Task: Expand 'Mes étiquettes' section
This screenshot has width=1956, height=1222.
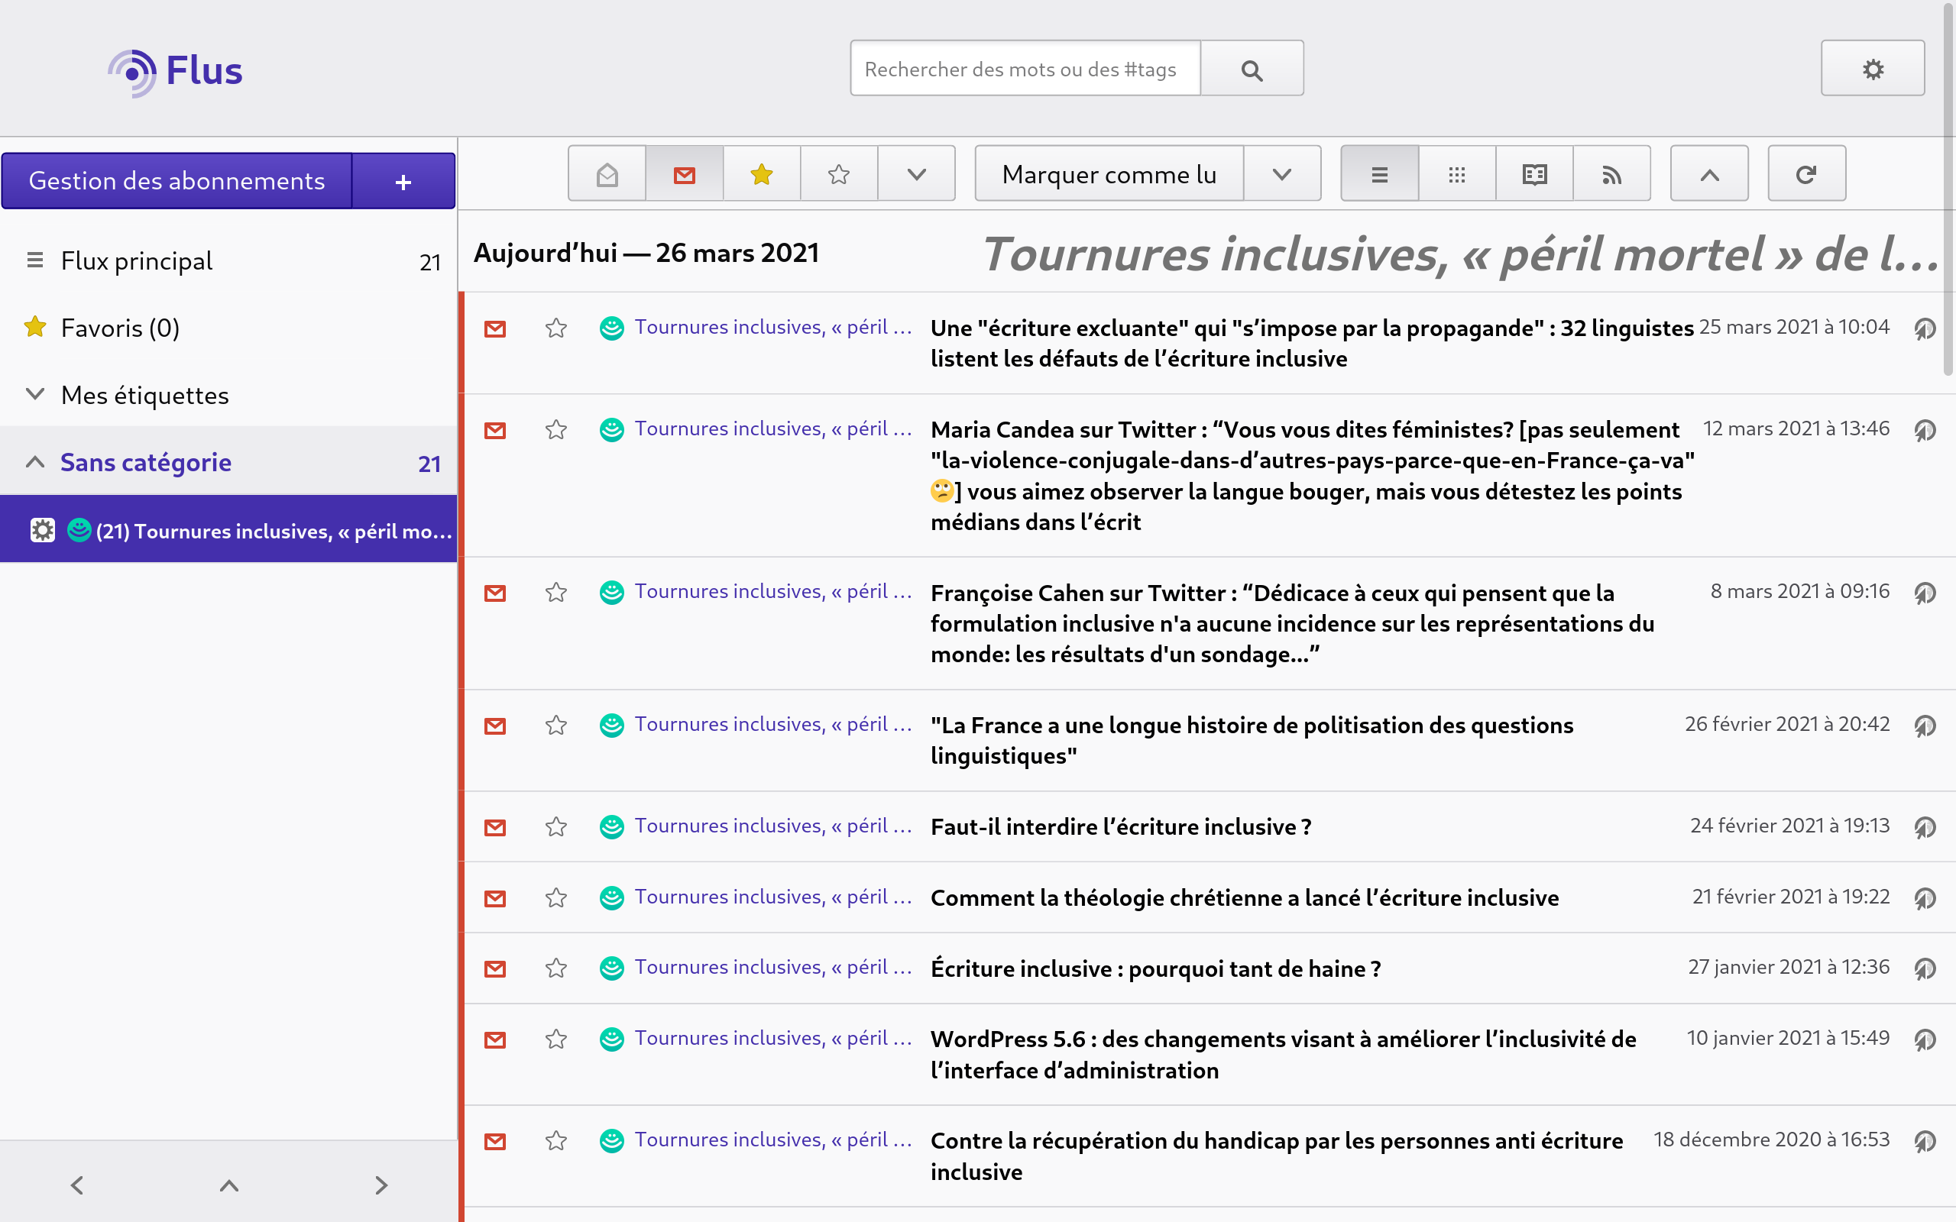Action: [34, 394]
